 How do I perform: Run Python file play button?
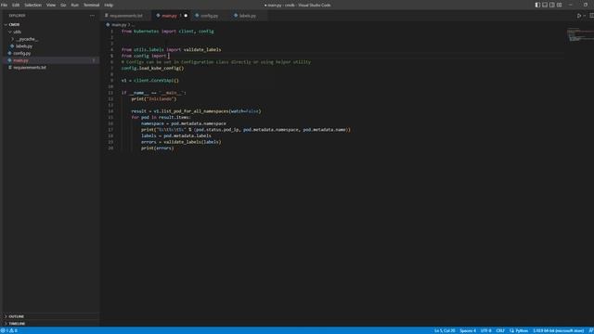point(579,16)
